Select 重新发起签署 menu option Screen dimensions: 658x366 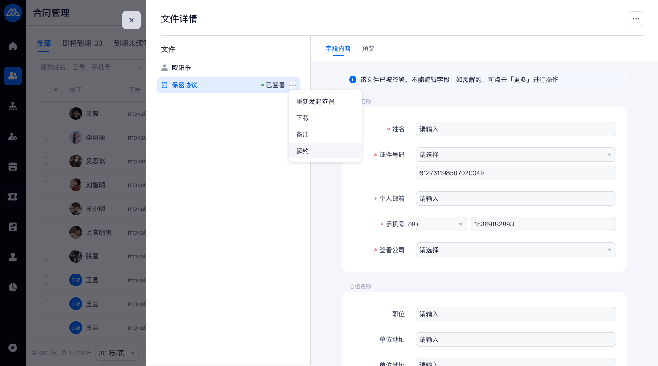pos(315,102)
